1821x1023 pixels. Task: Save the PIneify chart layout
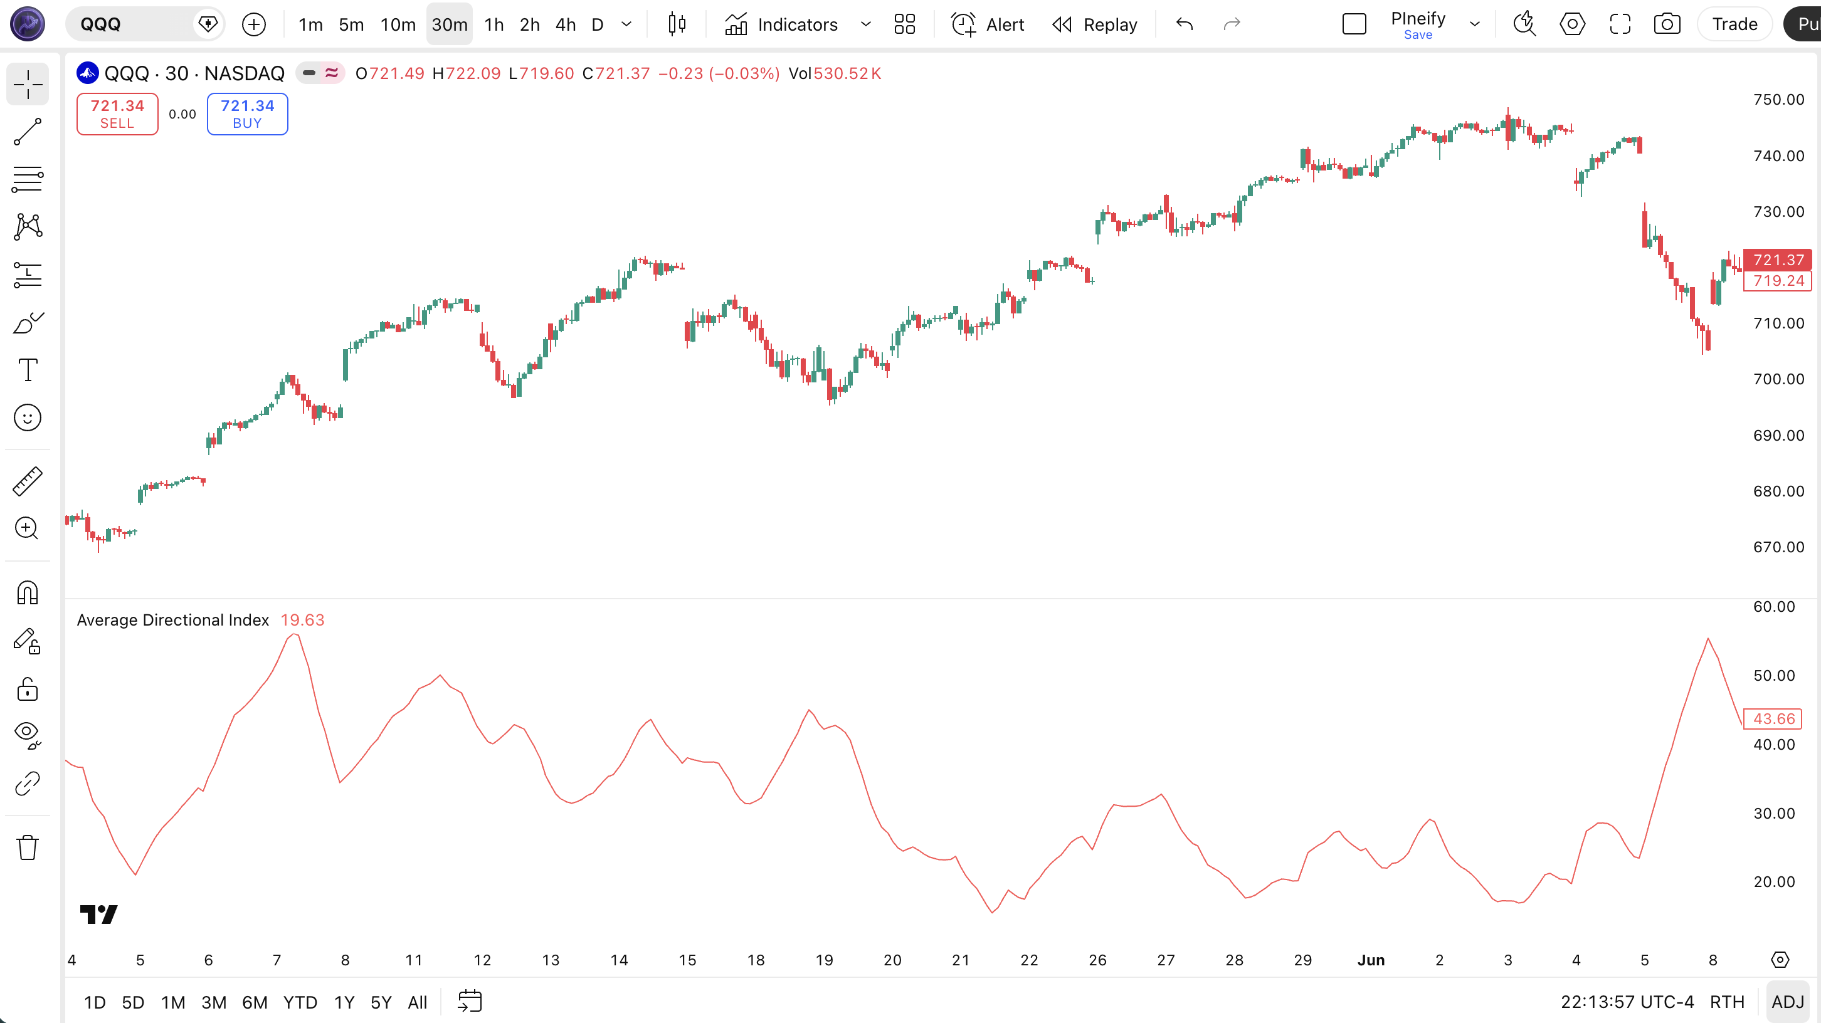tap(1418, 34)
